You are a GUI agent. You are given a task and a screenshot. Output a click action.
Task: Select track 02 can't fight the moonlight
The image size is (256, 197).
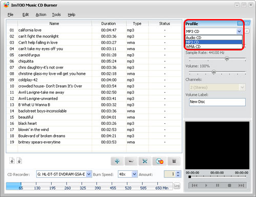pos(94,36)
